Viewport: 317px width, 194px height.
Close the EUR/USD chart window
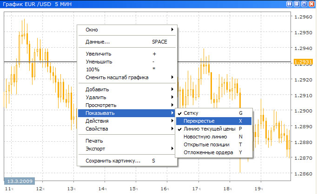tap(312, 4)
